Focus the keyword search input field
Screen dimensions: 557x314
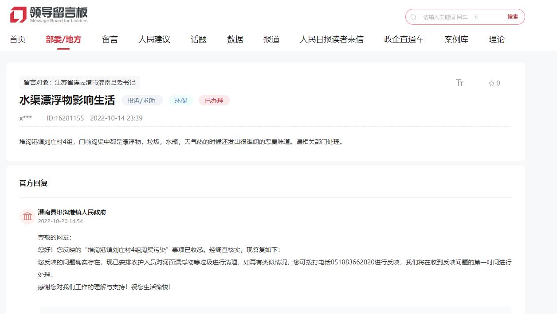pyautogui.click(x=461, y=17)
